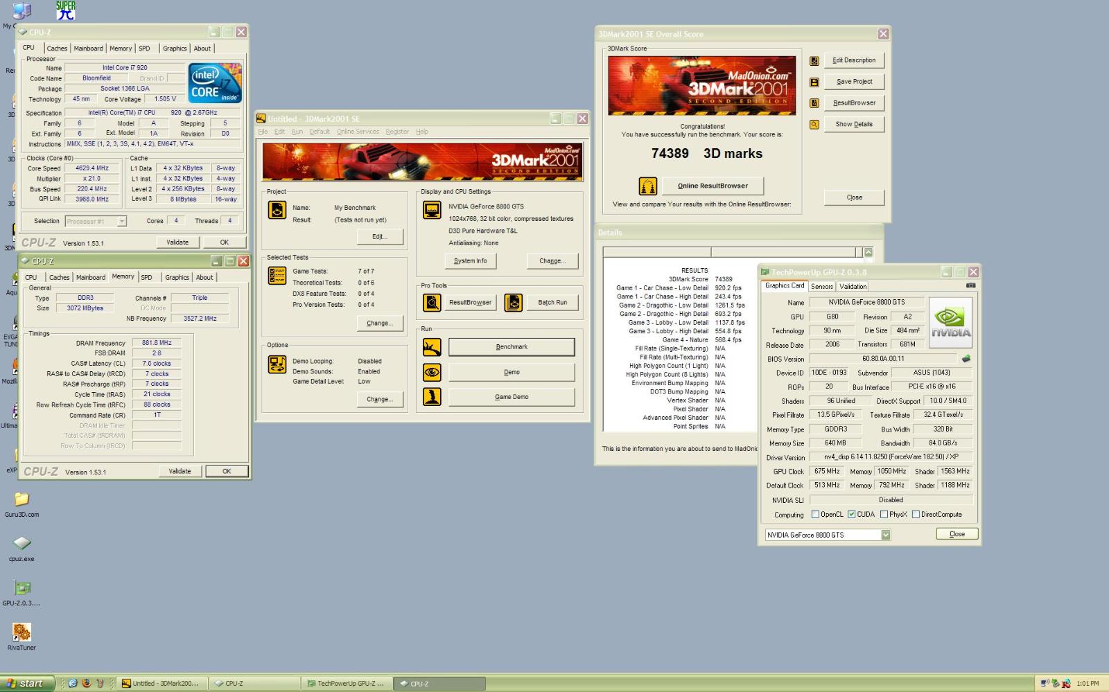The image size is (1109, 692).
Task: Click the Intel Core i7 logo in CPU-Z
Action: (215, 83)
